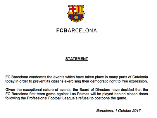Click the word Catalonia in first paragraph
157x118 pixels.
coord(140,77)
